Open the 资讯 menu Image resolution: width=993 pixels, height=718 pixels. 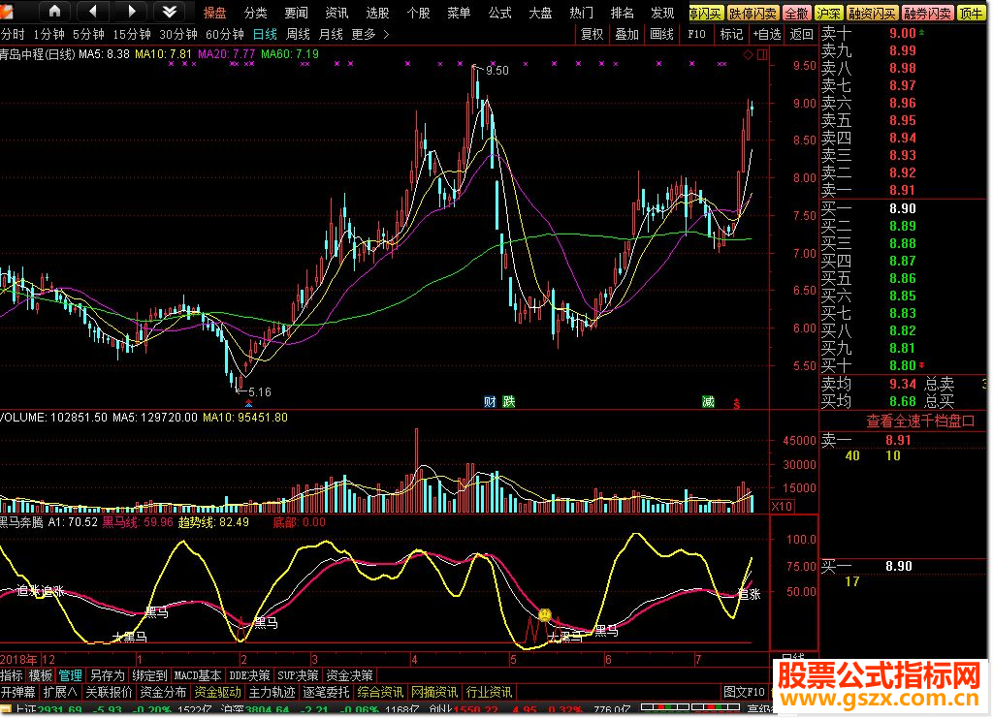(336, 13)
